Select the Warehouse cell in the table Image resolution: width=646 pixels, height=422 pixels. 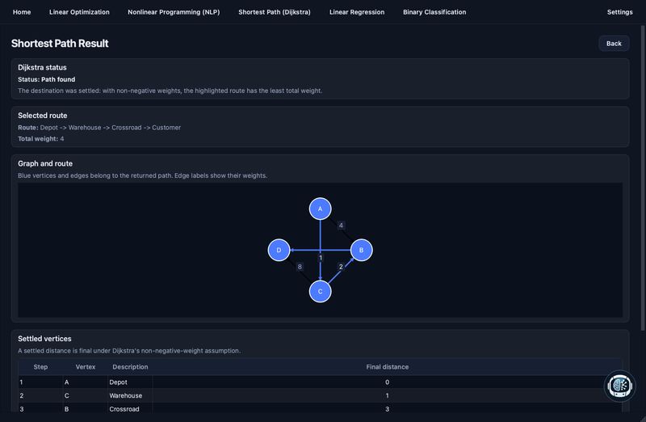point(130,395)
